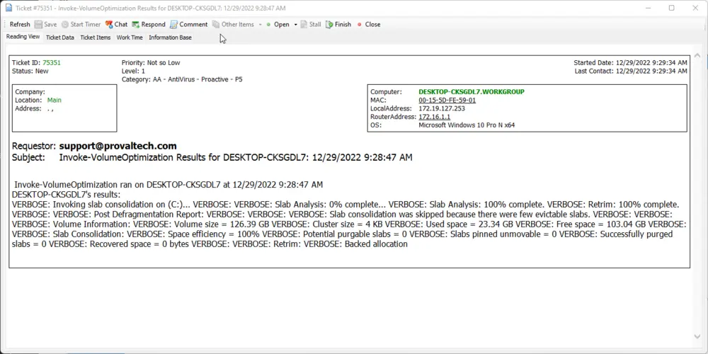Click the Last Contact date value
Image resolution: width=708 pixels, height=354 pixels.
(651, 71)
